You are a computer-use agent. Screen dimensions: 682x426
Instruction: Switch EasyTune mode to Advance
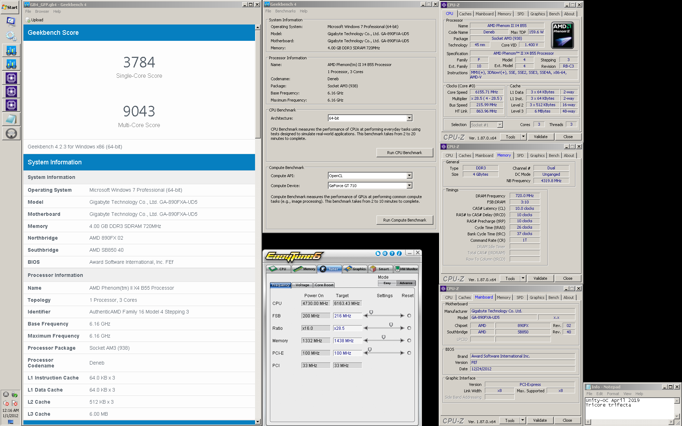point(406,283)
